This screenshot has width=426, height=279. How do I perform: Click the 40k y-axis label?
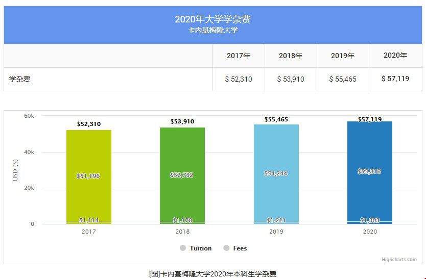pyautogui.click(x=29, y=153)
